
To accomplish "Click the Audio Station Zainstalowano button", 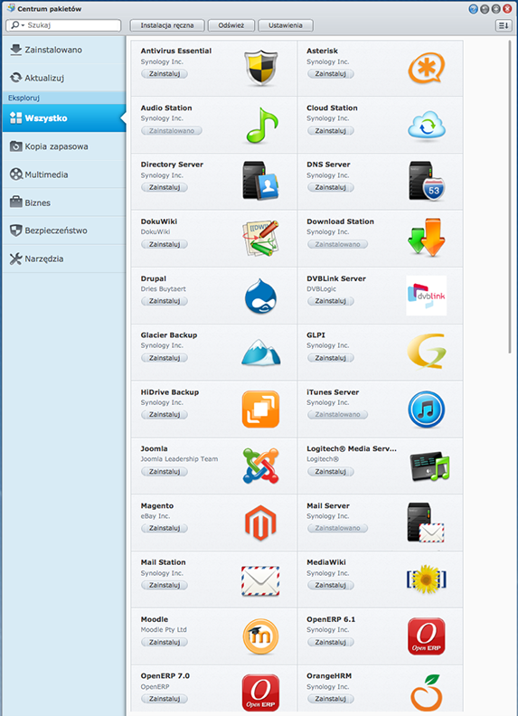I will point(171,131).
